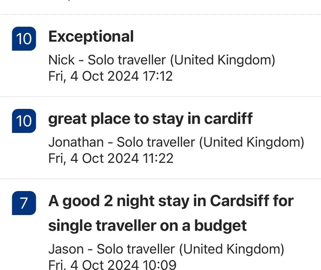
Task: Open the "great place to stay in cardiff" review
Action: pyautogui.click(x=150, y=119)
